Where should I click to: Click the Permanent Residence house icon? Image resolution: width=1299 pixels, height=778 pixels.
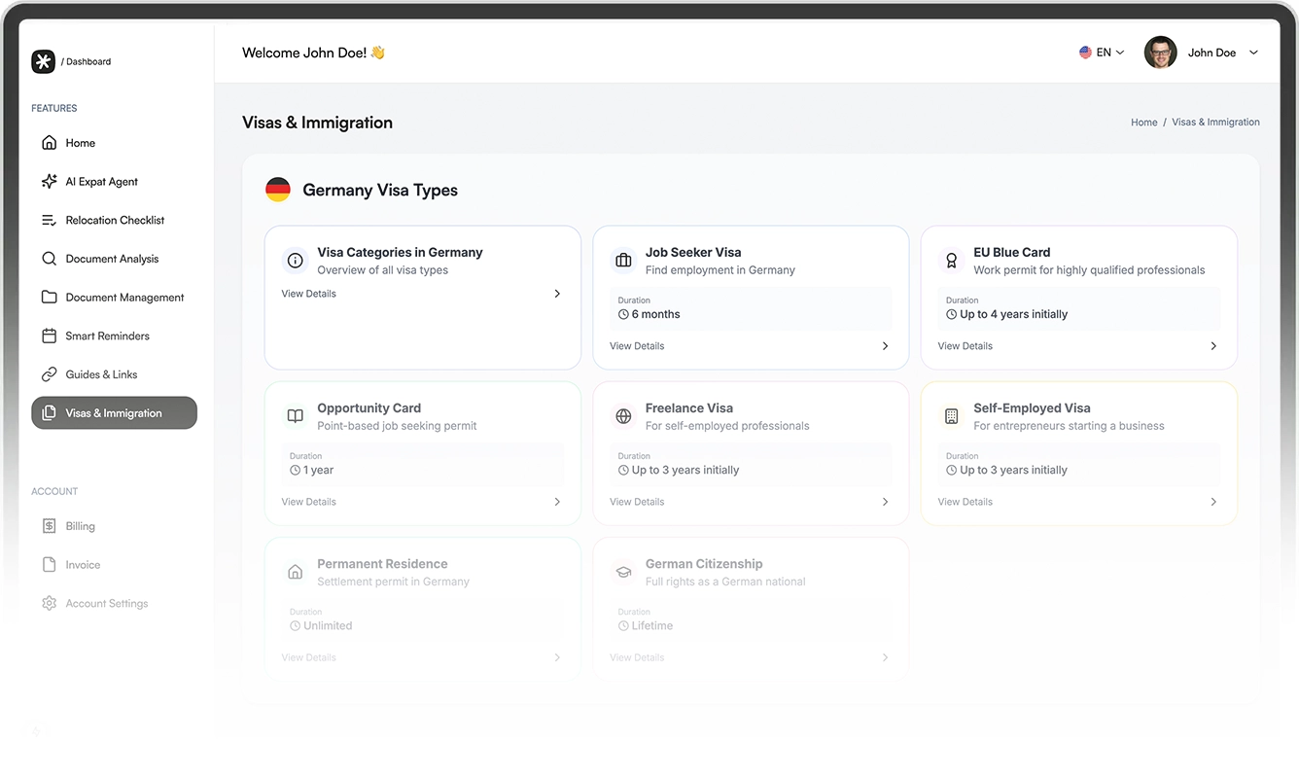point(295,572)
